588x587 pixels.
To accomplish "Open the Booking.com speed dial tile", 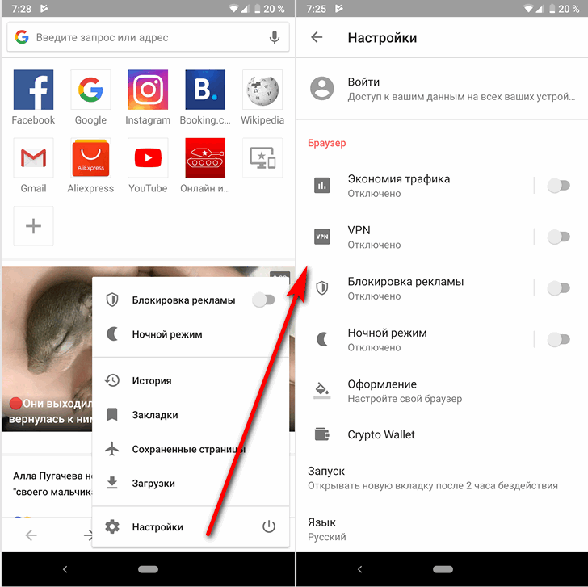I will (205, 90).
